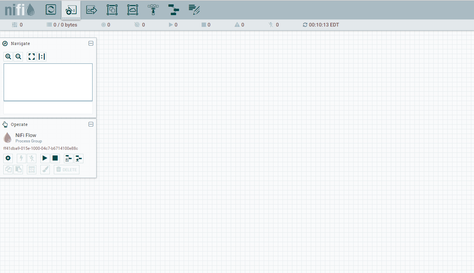Open process group configuration gear

click(x=8, y=158)
